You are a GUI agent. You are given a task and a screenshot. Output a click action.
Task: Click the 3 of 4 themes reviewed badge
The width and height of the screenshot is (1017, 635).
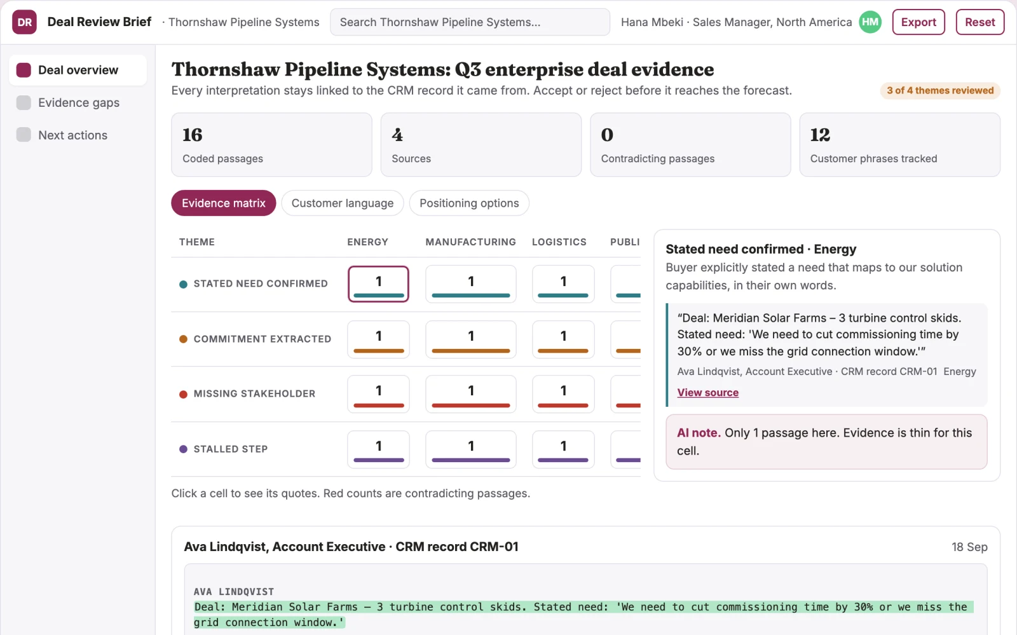tap(940, 90)
